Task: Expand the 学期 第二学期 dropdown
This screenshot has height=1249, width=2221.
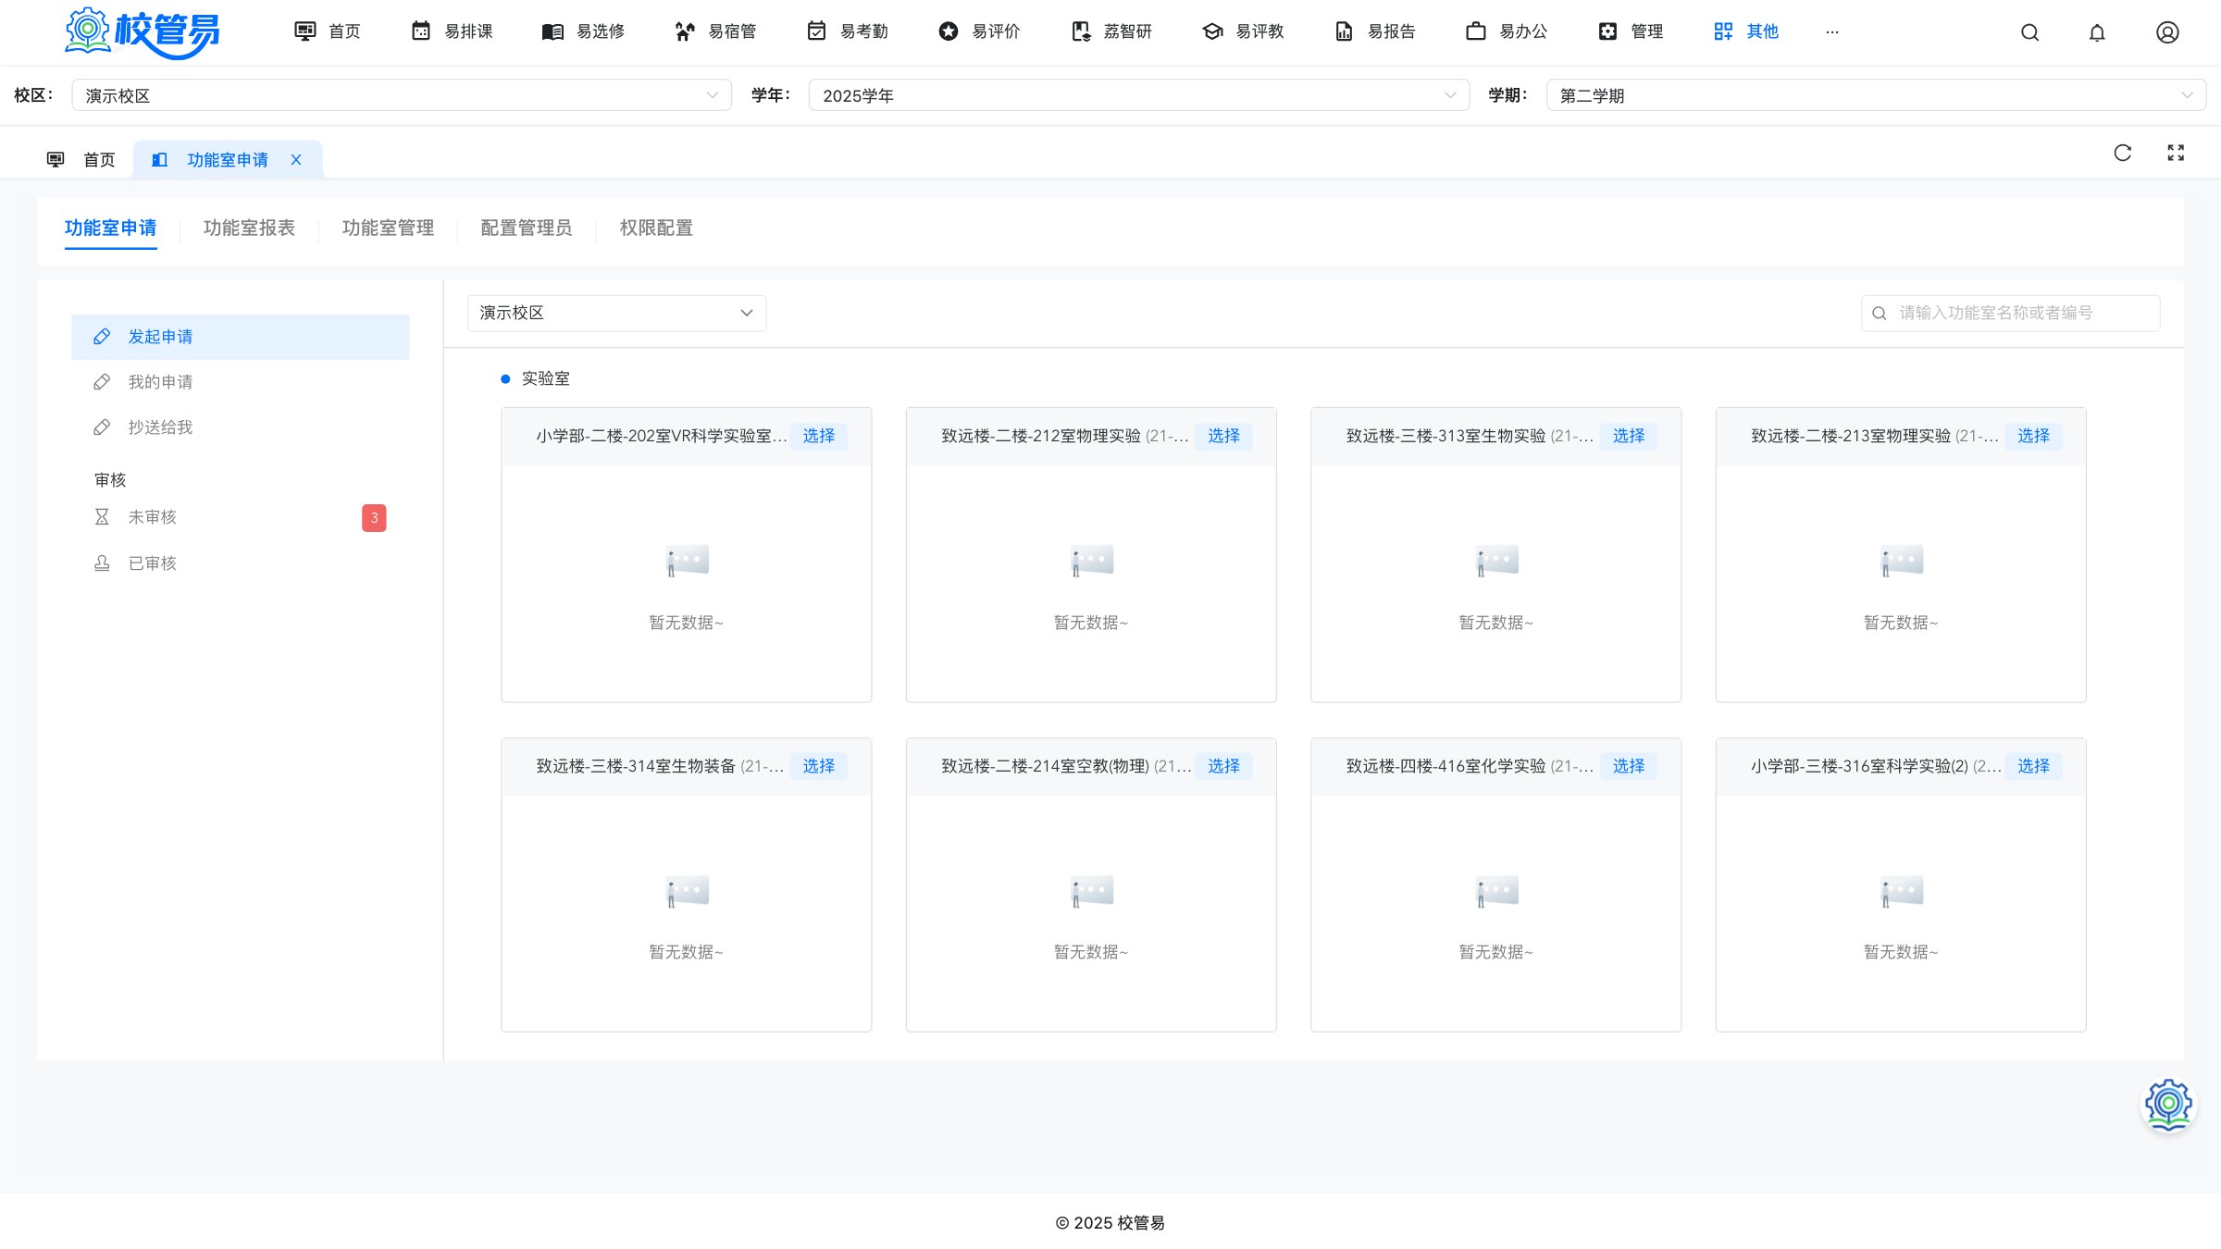Action: point(1876,95)
